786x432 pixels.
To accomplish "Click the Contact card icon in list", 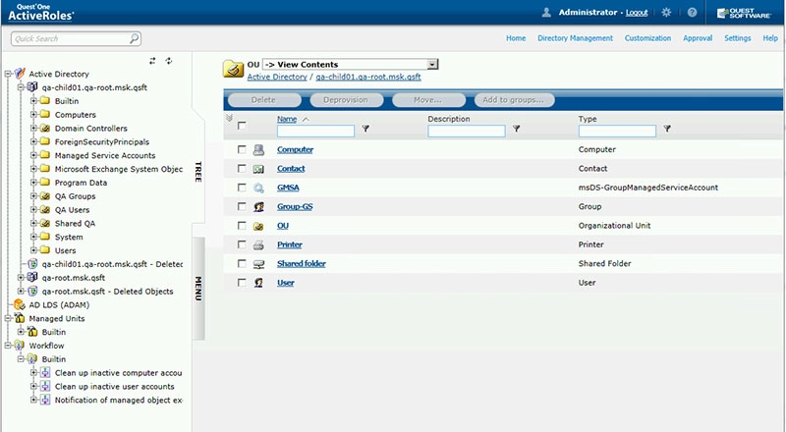I will 258,169.
